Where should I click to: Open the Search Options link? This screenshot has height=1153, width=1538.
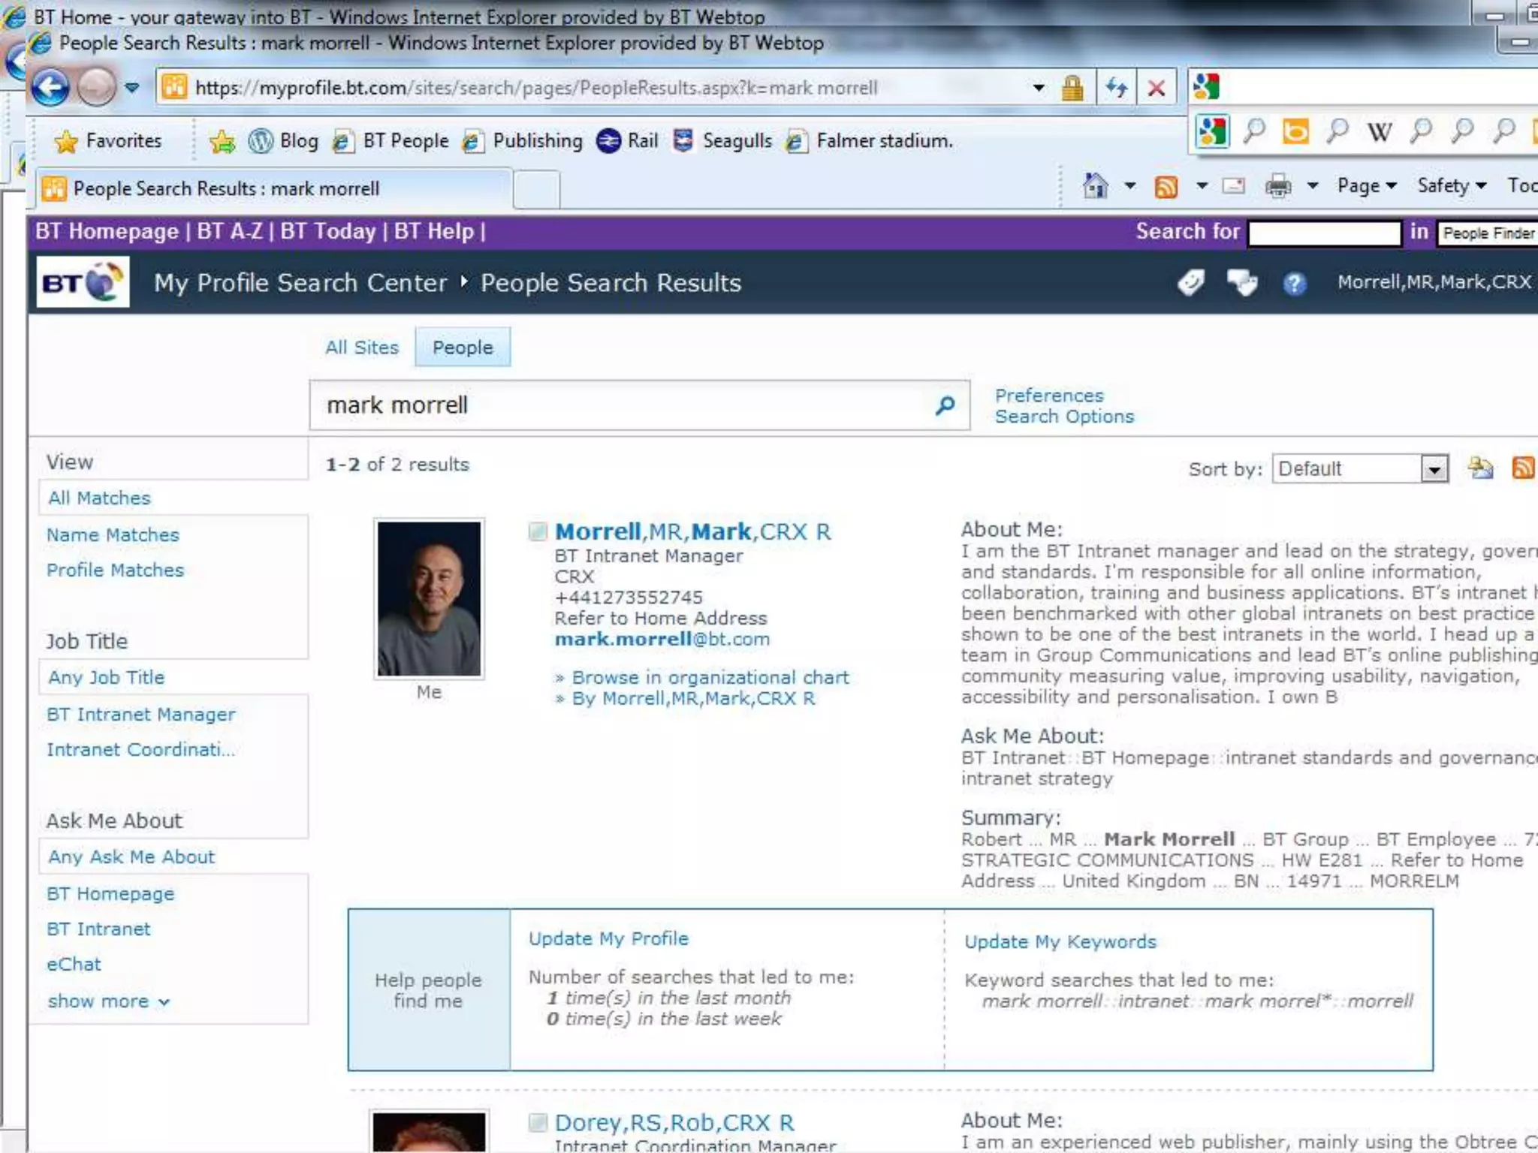coord(1064,417)
